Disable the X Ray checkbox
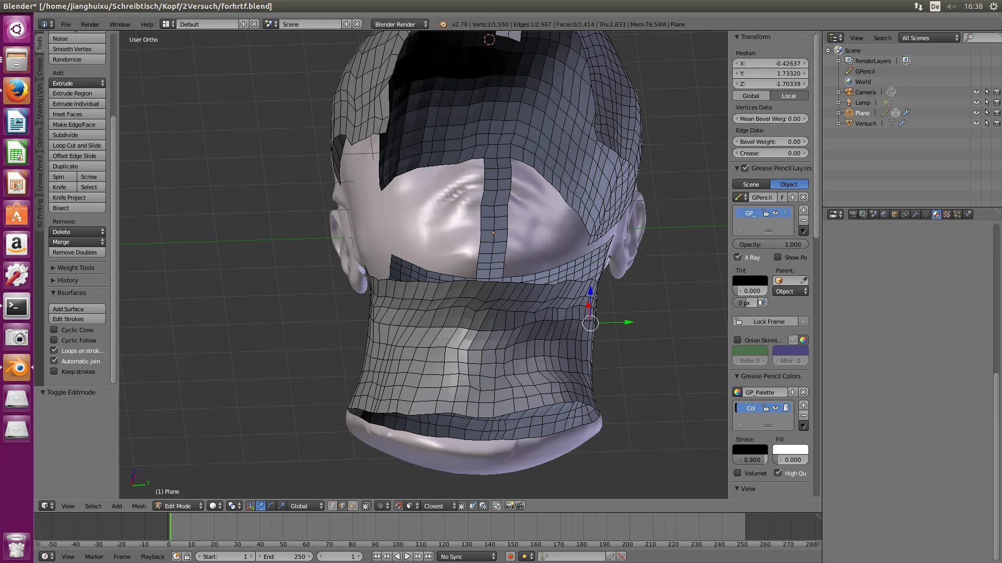The height and width of the screenshot is (563, 1002). point(737,257)
